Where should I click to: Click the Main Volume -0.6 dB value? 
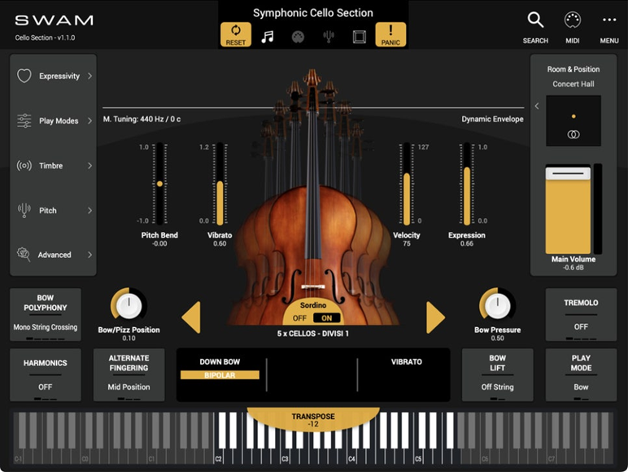(573, 267)
